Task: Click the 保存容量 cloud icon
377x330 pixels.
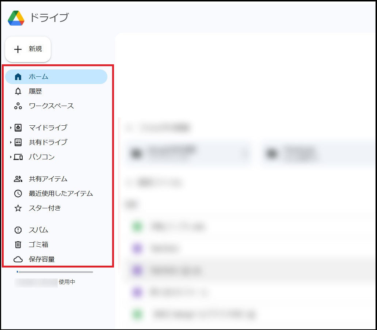Action: (18, 259)
